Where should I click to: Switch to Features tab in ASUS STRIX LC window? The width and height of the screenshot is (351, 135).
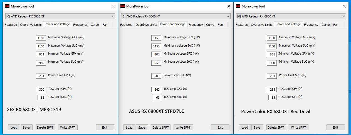[126, 25]
